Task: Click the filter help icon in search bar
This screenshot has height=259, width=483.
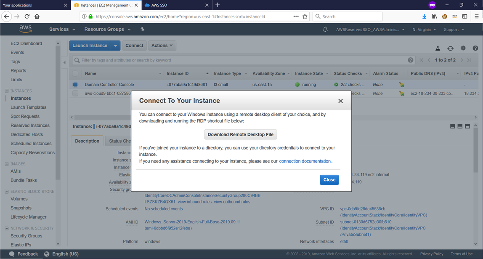Action: coord(410,60)
